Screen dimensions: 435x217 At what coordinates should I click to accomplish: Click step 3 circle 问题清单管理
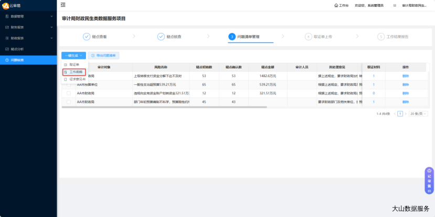pos(231,37)
